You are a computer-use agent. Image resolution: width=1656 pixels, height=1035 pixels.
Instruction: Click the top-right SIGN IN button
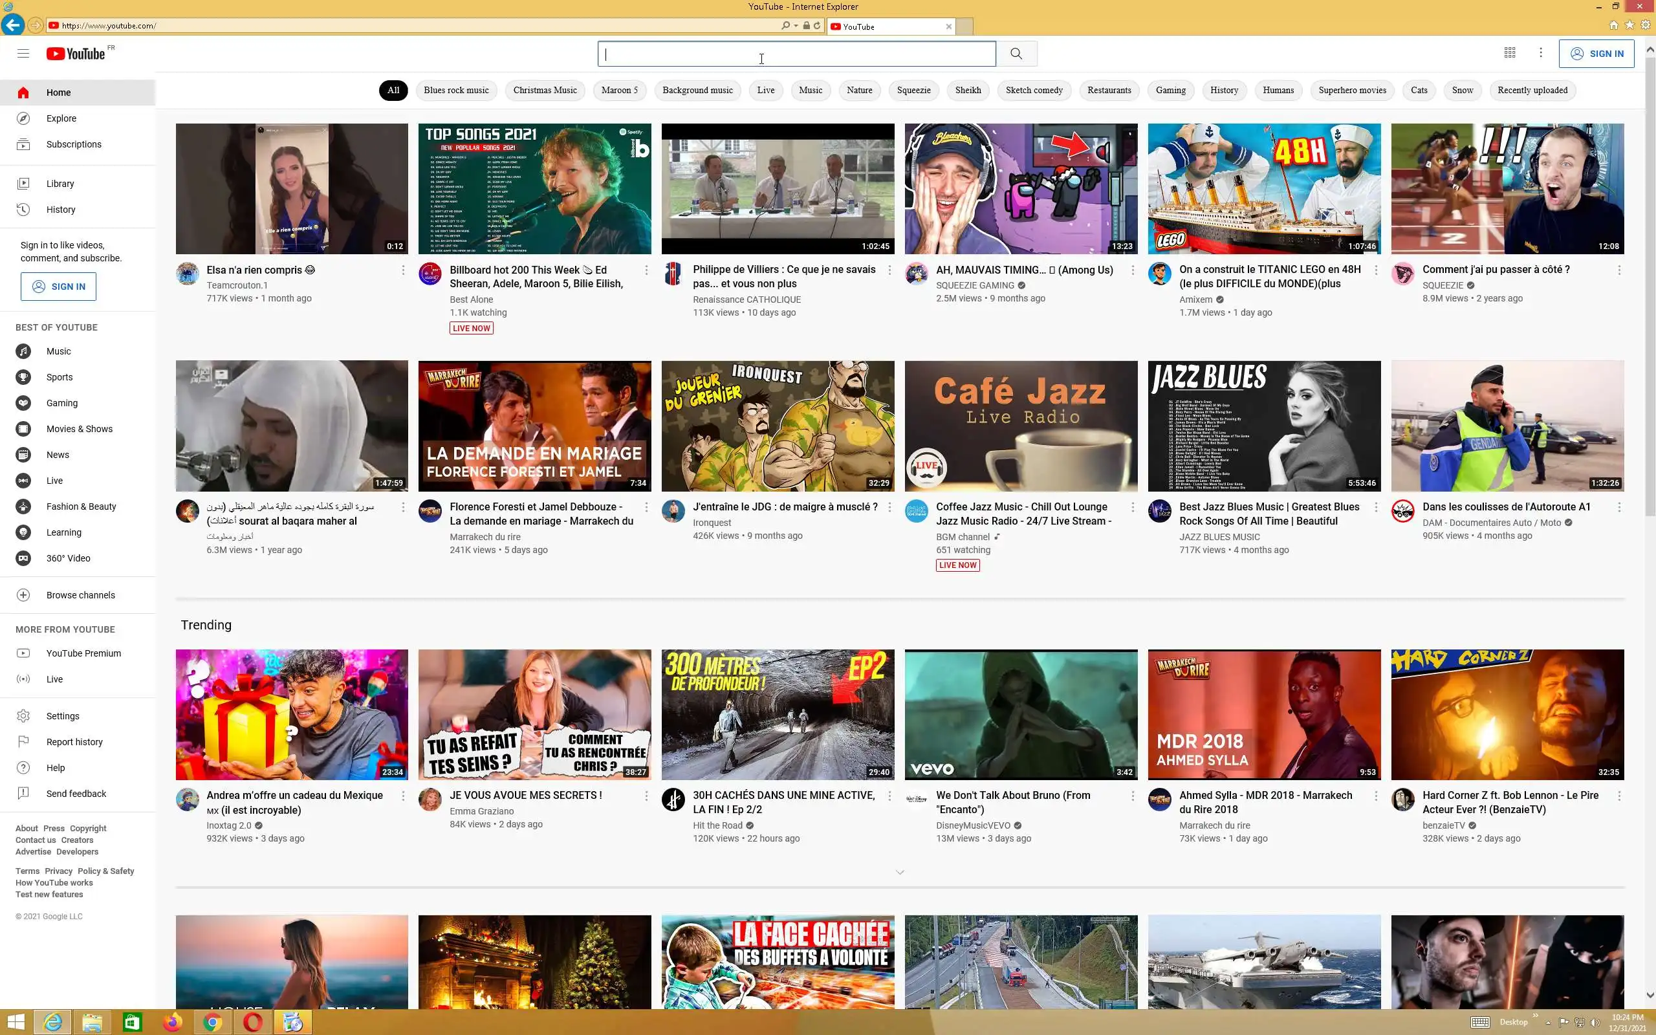click(x=1596, y=54)
